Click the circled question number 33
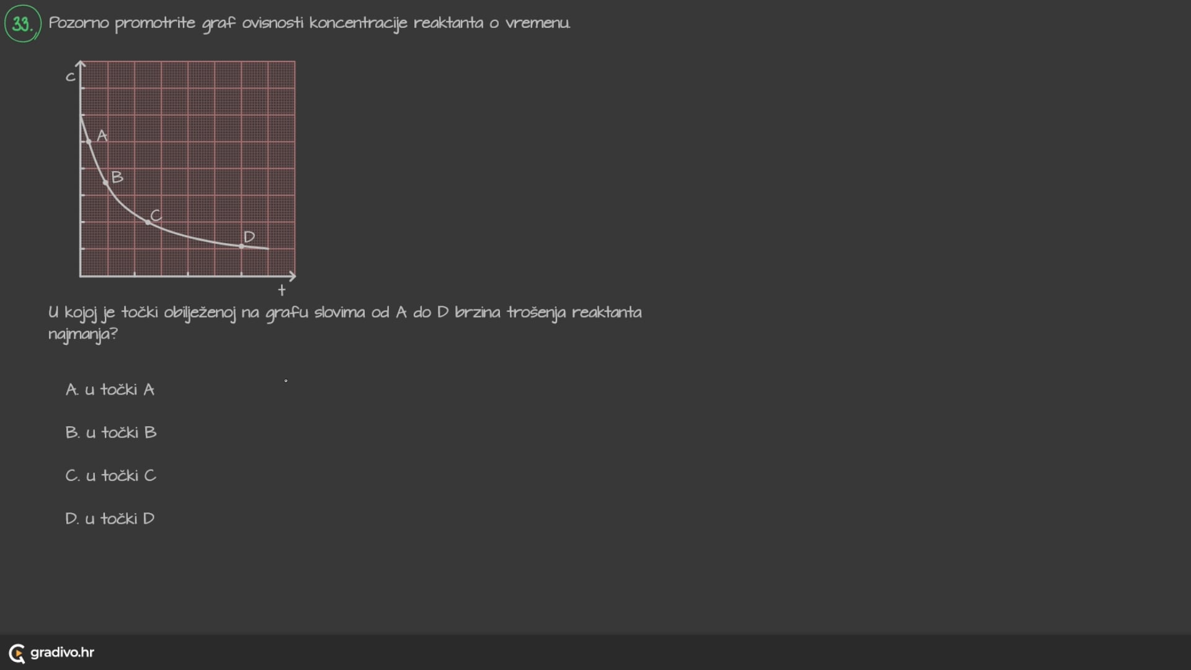 [x=22, y=24]
